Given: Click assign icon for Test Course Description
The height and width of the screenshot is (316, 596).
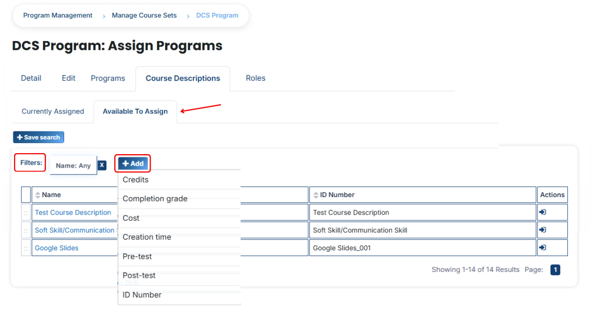Looking at the screenshot, I should coord(543,212).
